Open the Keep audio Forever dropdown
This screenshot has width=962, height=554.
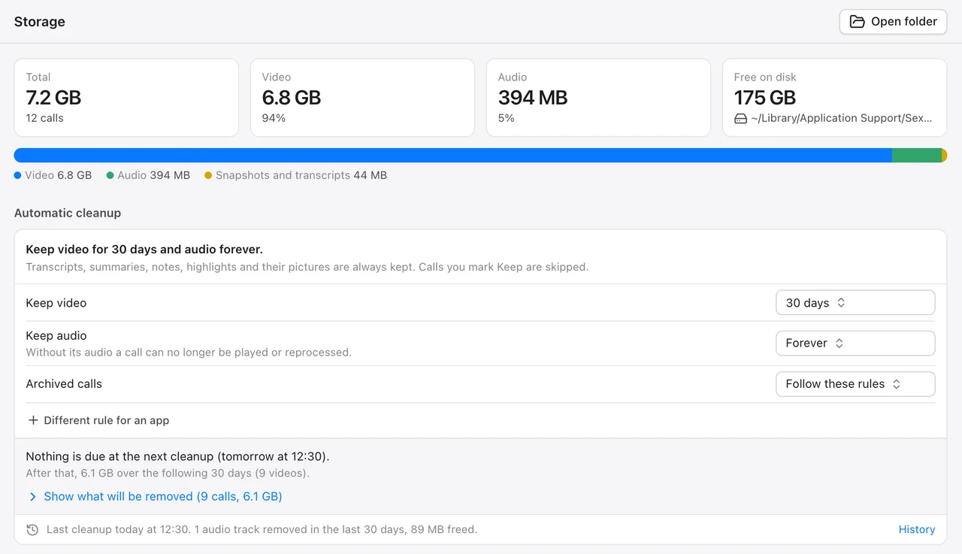coord(855,343)
